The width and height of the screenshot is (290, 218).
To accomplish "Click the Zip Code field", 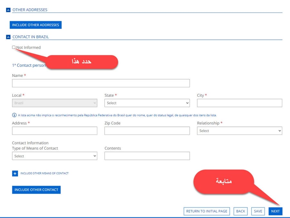I will pyautogui.click(x=147, y=131).
